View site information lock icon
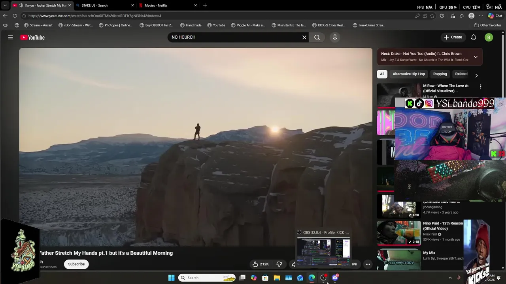 pyautogui.click(x=24, y=16)
